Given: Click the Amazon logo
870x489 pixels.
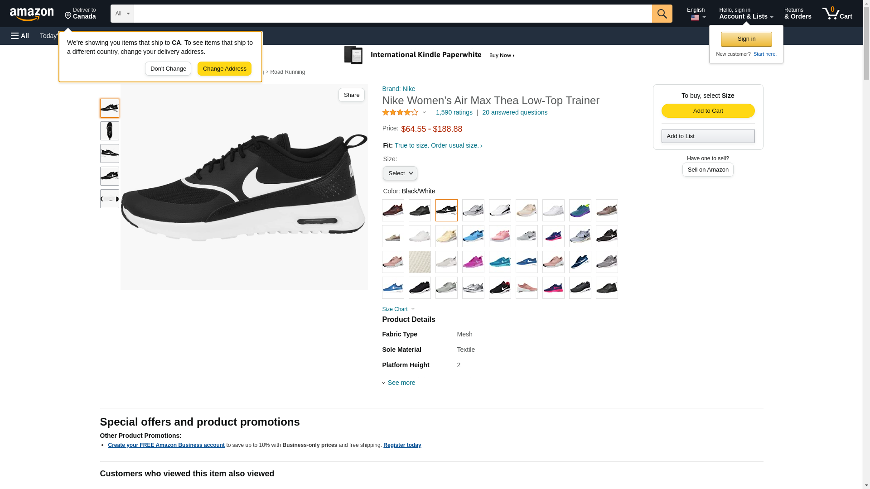Looking at the screenshot, I should pos(32,14).
